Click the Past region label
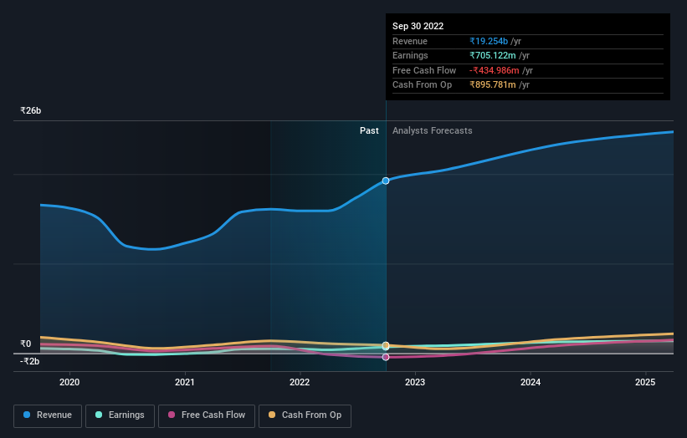 pos(369,130)
